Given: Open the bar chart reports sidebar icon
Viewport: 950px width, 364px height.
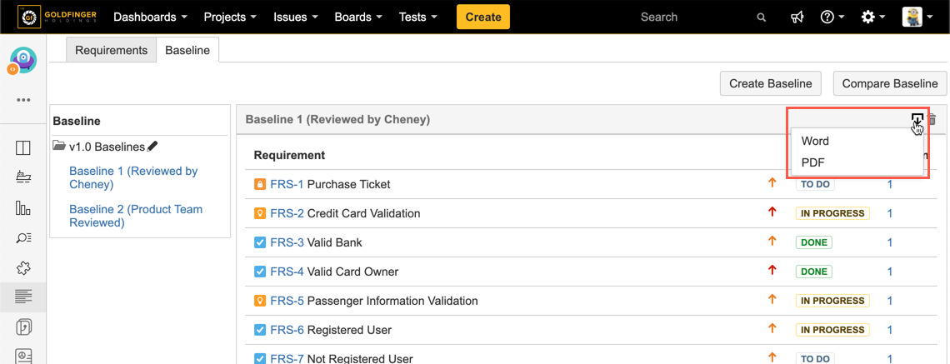Looking at the screenshot, I should 23,208.
